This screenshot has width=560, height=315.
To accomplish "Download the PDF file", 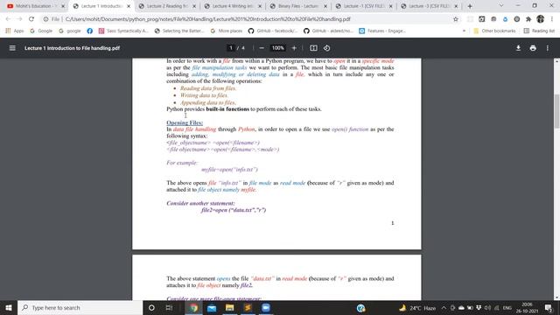I will click(x=518, y=48).
